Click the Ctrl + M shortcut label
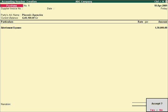The height and width of the screenshot is (112, 168). pos(159,2)
